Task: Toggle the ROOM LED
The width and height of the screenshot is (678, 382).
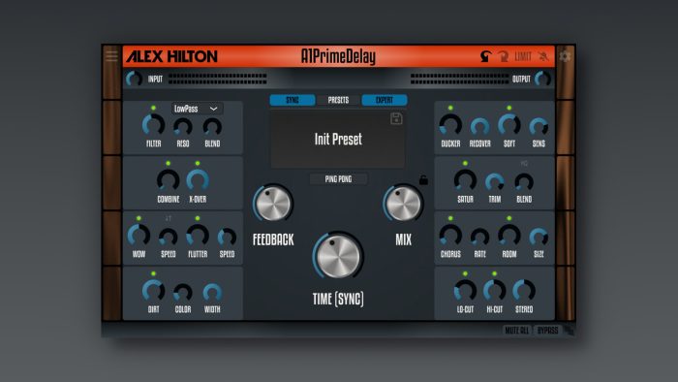Action: 509,218
